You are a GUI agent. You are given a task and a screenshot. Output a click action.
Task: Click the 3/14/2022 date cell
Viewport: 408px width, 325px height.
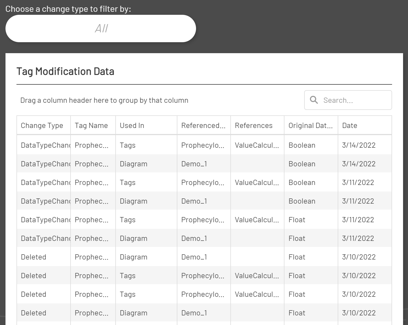pyautogui.click(x=359, y=145)
